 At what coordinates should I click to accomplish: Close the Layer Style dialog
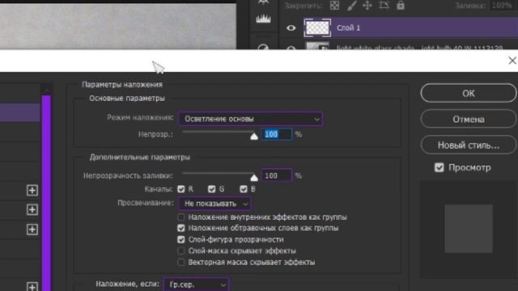tap(512, 61)
